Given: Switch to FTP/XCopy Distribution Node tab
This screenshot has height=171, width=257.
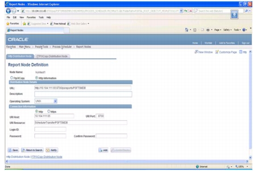Looking at the screenshot, I should pos(52,56).
